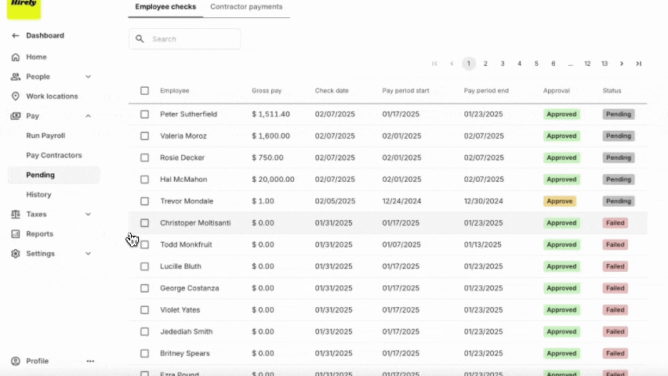Select the checkbox for Hal McMahon

(x=144, y=179)
